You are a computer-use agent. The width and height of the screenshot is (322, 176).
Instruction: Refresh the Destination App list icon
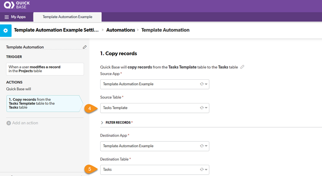click(x=202, y=146)
